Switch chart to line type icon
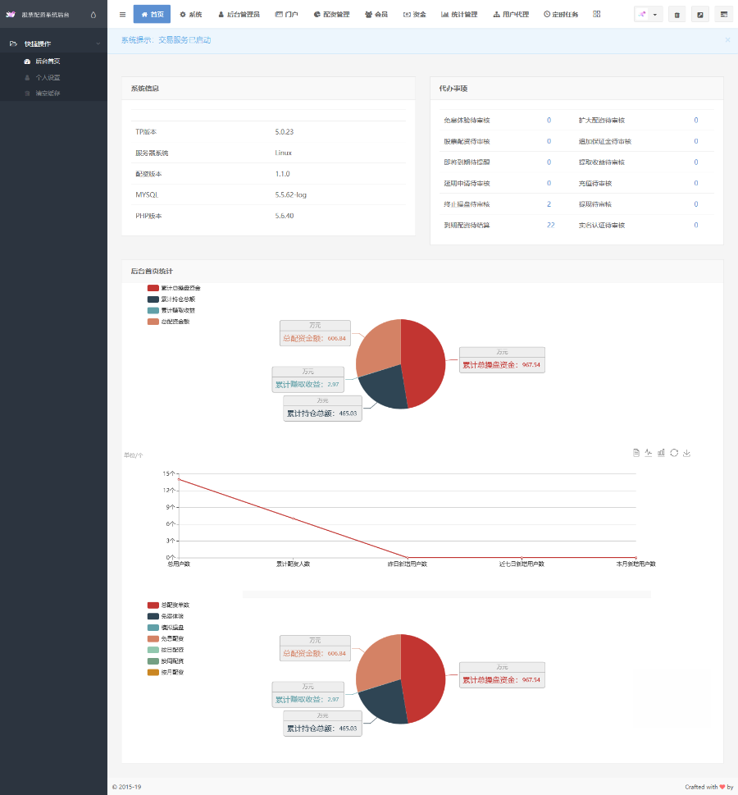738x795 pixels. coord(648,452)
